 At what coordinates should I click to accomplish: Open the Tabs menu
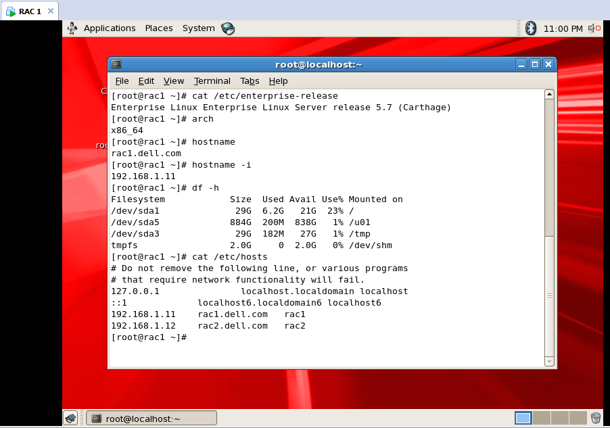[x=249, y=80]
